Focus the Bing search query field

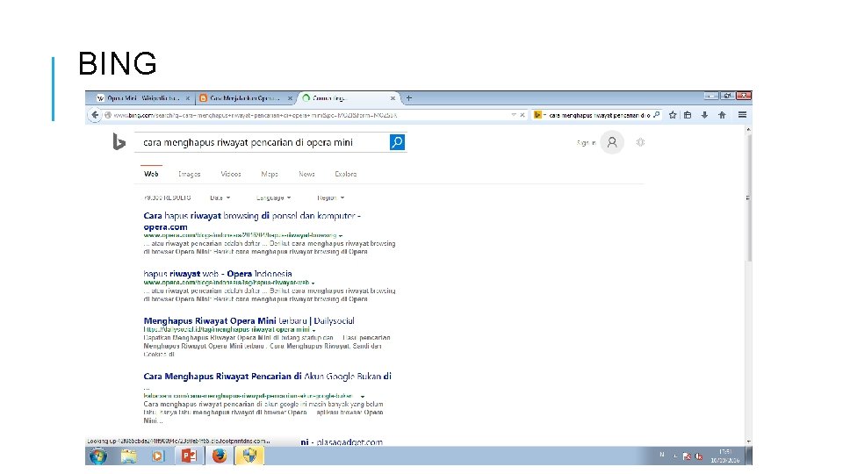pyautogui.click(x=263, y=142)
